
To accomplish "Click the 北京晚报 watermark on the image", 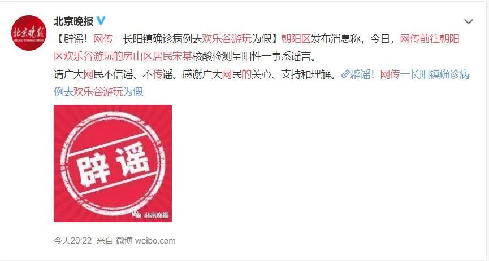I will click(152, 215).
